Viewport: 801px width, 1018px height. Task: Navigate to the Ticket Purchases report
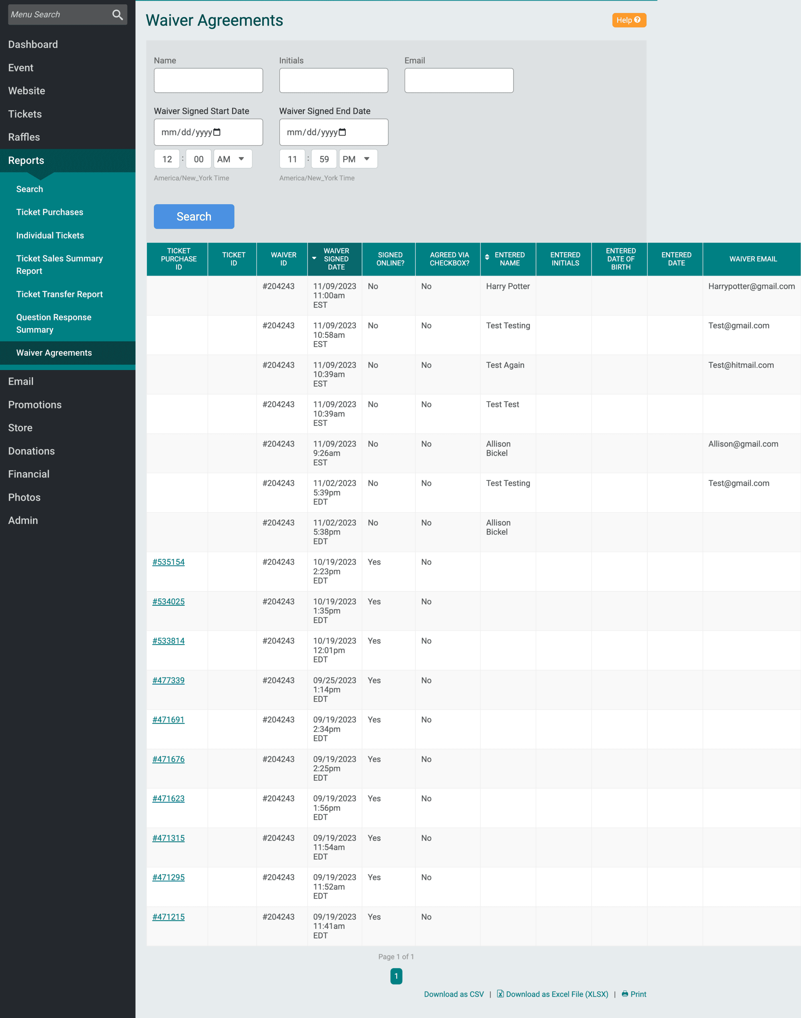(50, 212)
